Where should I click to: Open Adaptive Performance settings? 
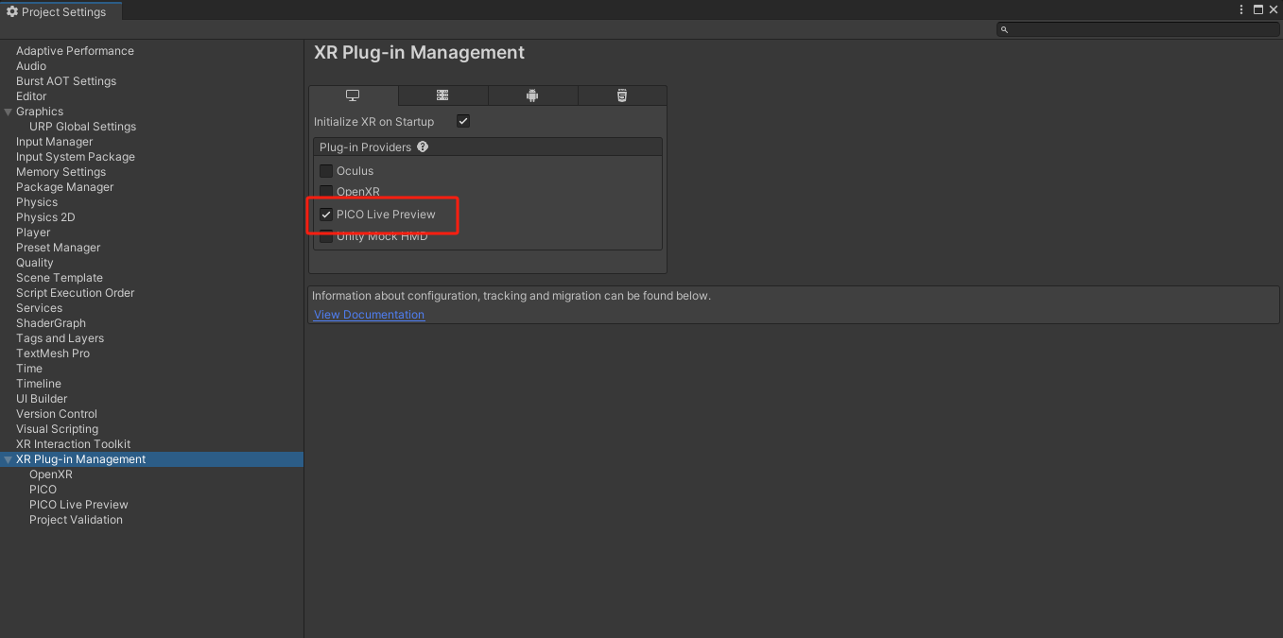tap(75, 51)
